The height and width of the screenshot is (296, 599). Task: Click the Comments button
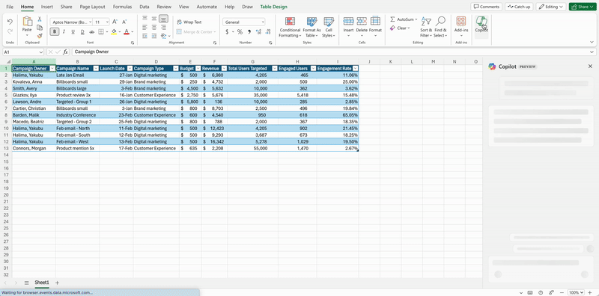(x=486, y=7)
